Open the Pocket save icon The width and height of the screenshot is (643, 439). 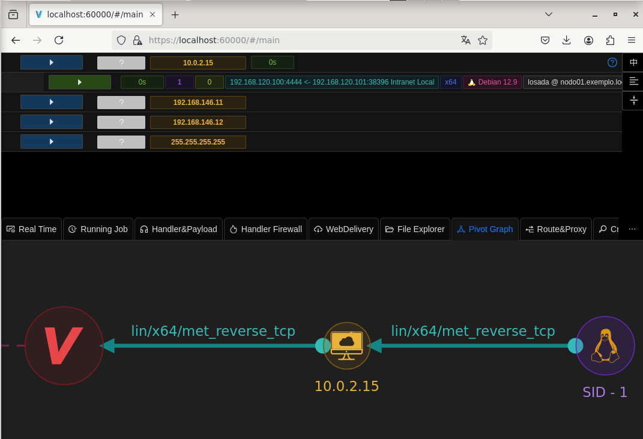tap(545, 40)
